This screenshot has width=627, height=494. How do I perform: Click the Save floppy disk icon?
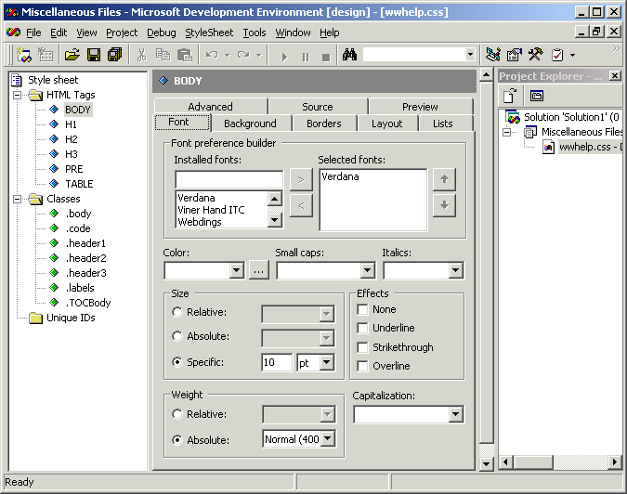94,55
